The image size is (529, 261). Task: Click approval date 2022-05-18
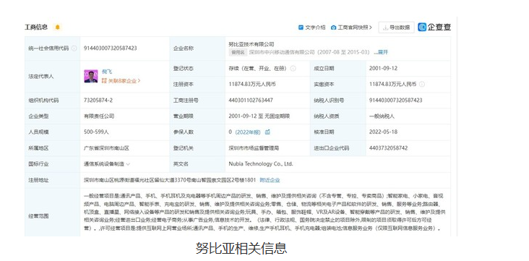tap(383, 132)
